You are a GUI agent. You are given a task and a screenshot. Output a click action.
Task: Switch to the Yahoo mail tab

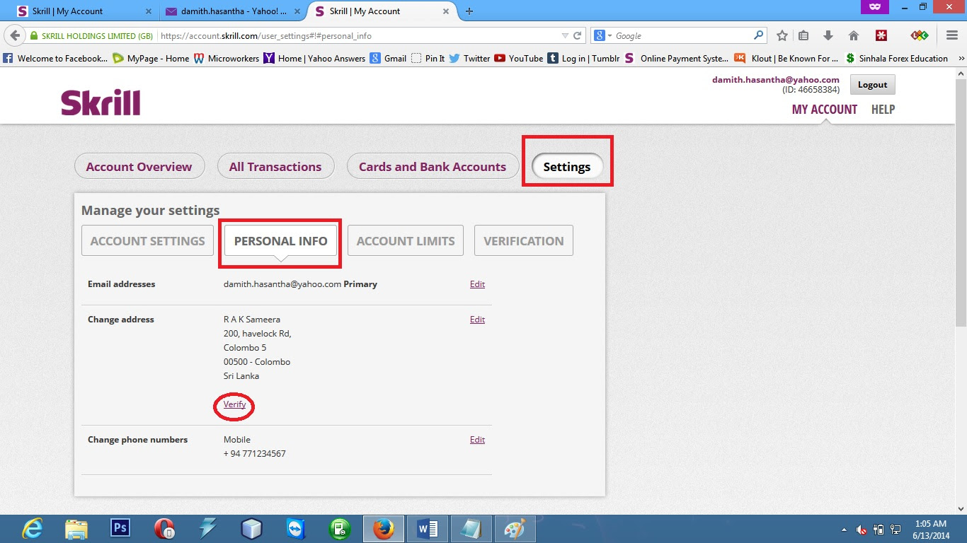pos(232,11)
